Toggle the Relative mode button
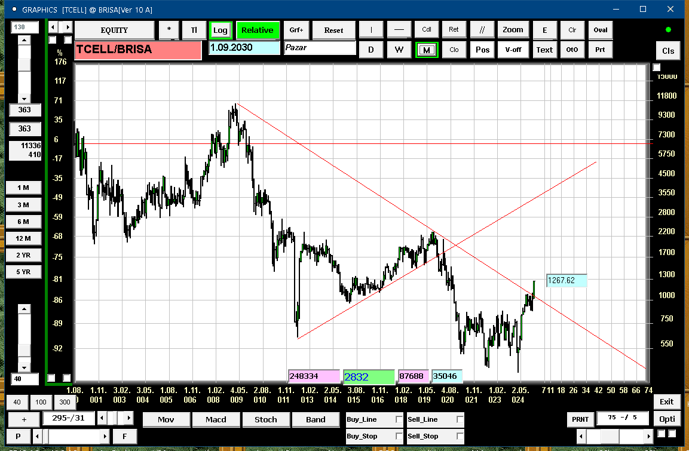 click(x=258, y=30)
